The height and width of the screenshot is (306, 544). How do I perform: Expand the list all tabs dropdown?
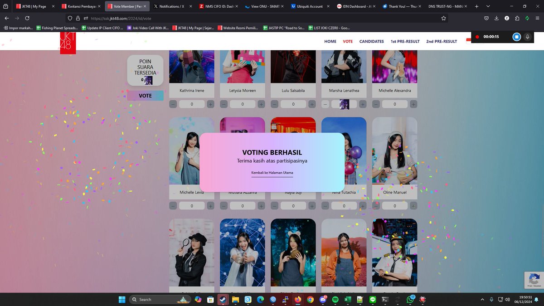point(488,6)
